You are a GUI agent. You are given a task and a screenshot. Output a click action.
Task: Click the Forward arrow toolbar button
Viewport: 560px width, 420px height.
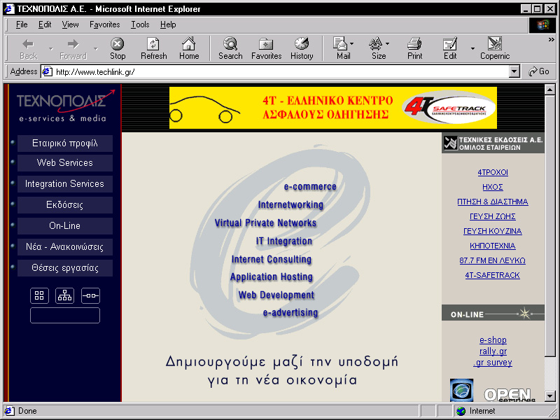pos(73,48)
